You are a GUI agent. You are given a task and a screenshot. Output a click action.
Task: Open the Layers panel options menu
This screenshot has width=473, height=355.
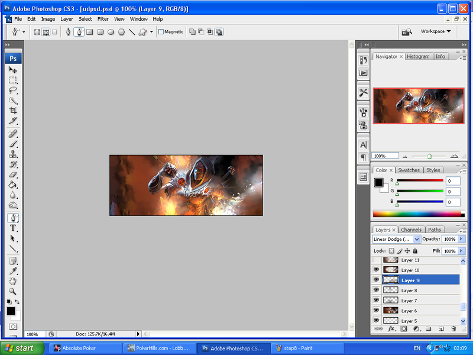point(463,231)
